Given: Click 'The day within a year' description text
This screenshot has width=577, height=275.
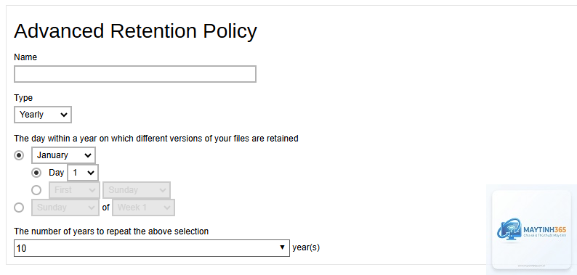Looking at the screenshot, I should tap(156, 139).
